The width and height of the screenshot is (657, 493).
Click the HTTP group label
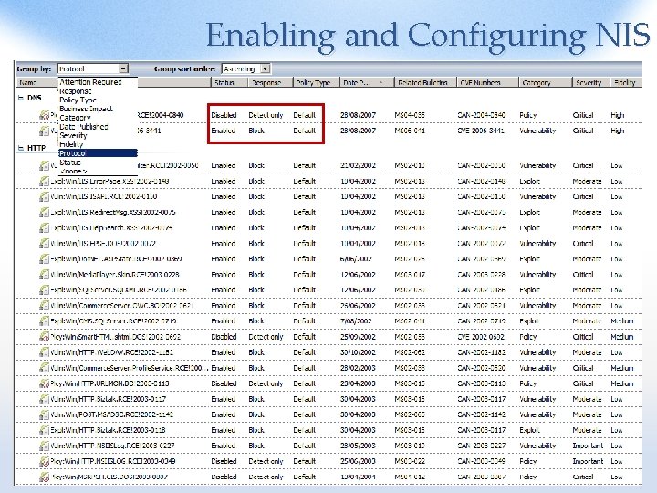[36, 148]
